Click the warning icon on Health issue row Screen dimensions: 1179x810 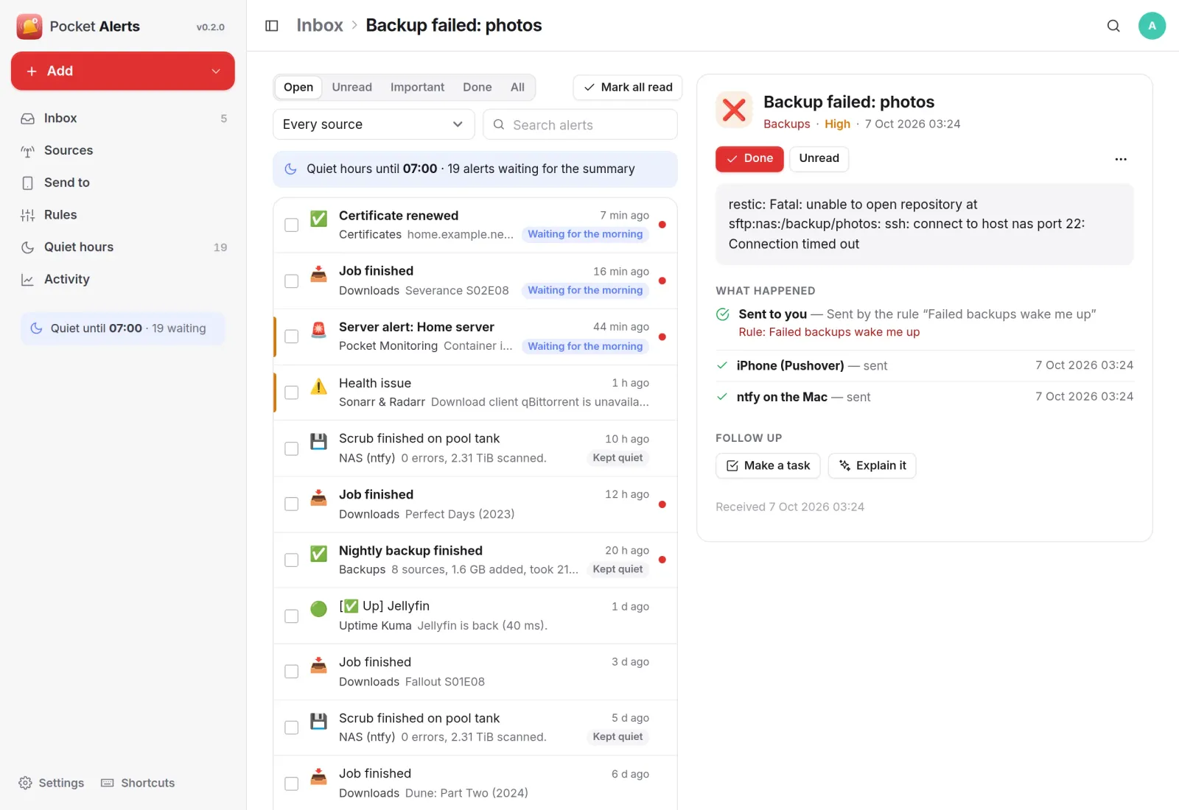tap(318, 386)
